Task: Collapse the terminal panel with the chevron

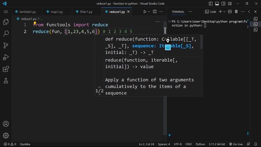Action: [249, 12]
